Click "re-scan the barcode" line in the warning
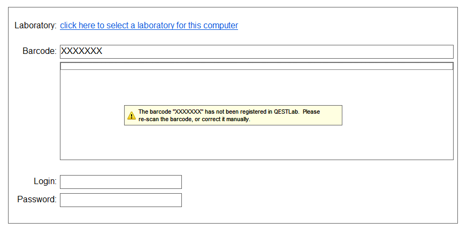This screenshot has height=230, width=467. pos(164,119)
